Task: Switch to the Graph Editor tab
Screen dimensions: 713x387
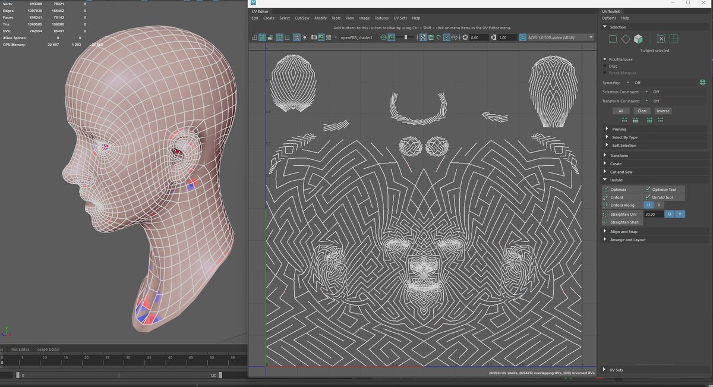Action: (x=48, y=350)
